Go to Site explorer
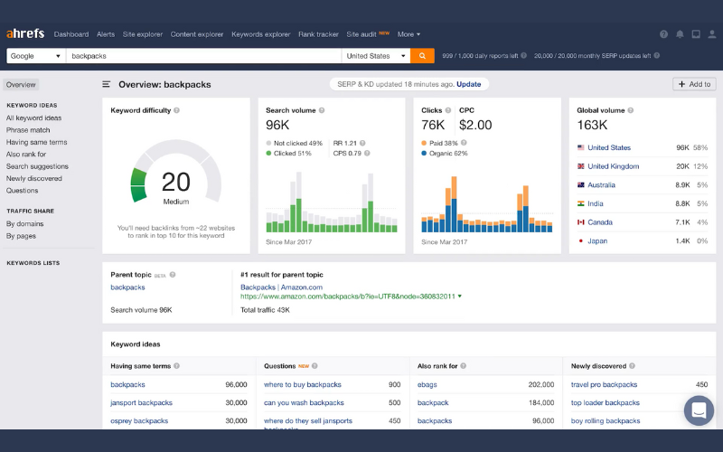The height and width of the screenshot is (452, 723). point(143,34)
